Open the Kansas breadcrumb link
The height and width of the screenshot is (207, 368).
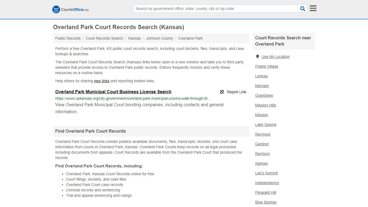pos(134,38)
